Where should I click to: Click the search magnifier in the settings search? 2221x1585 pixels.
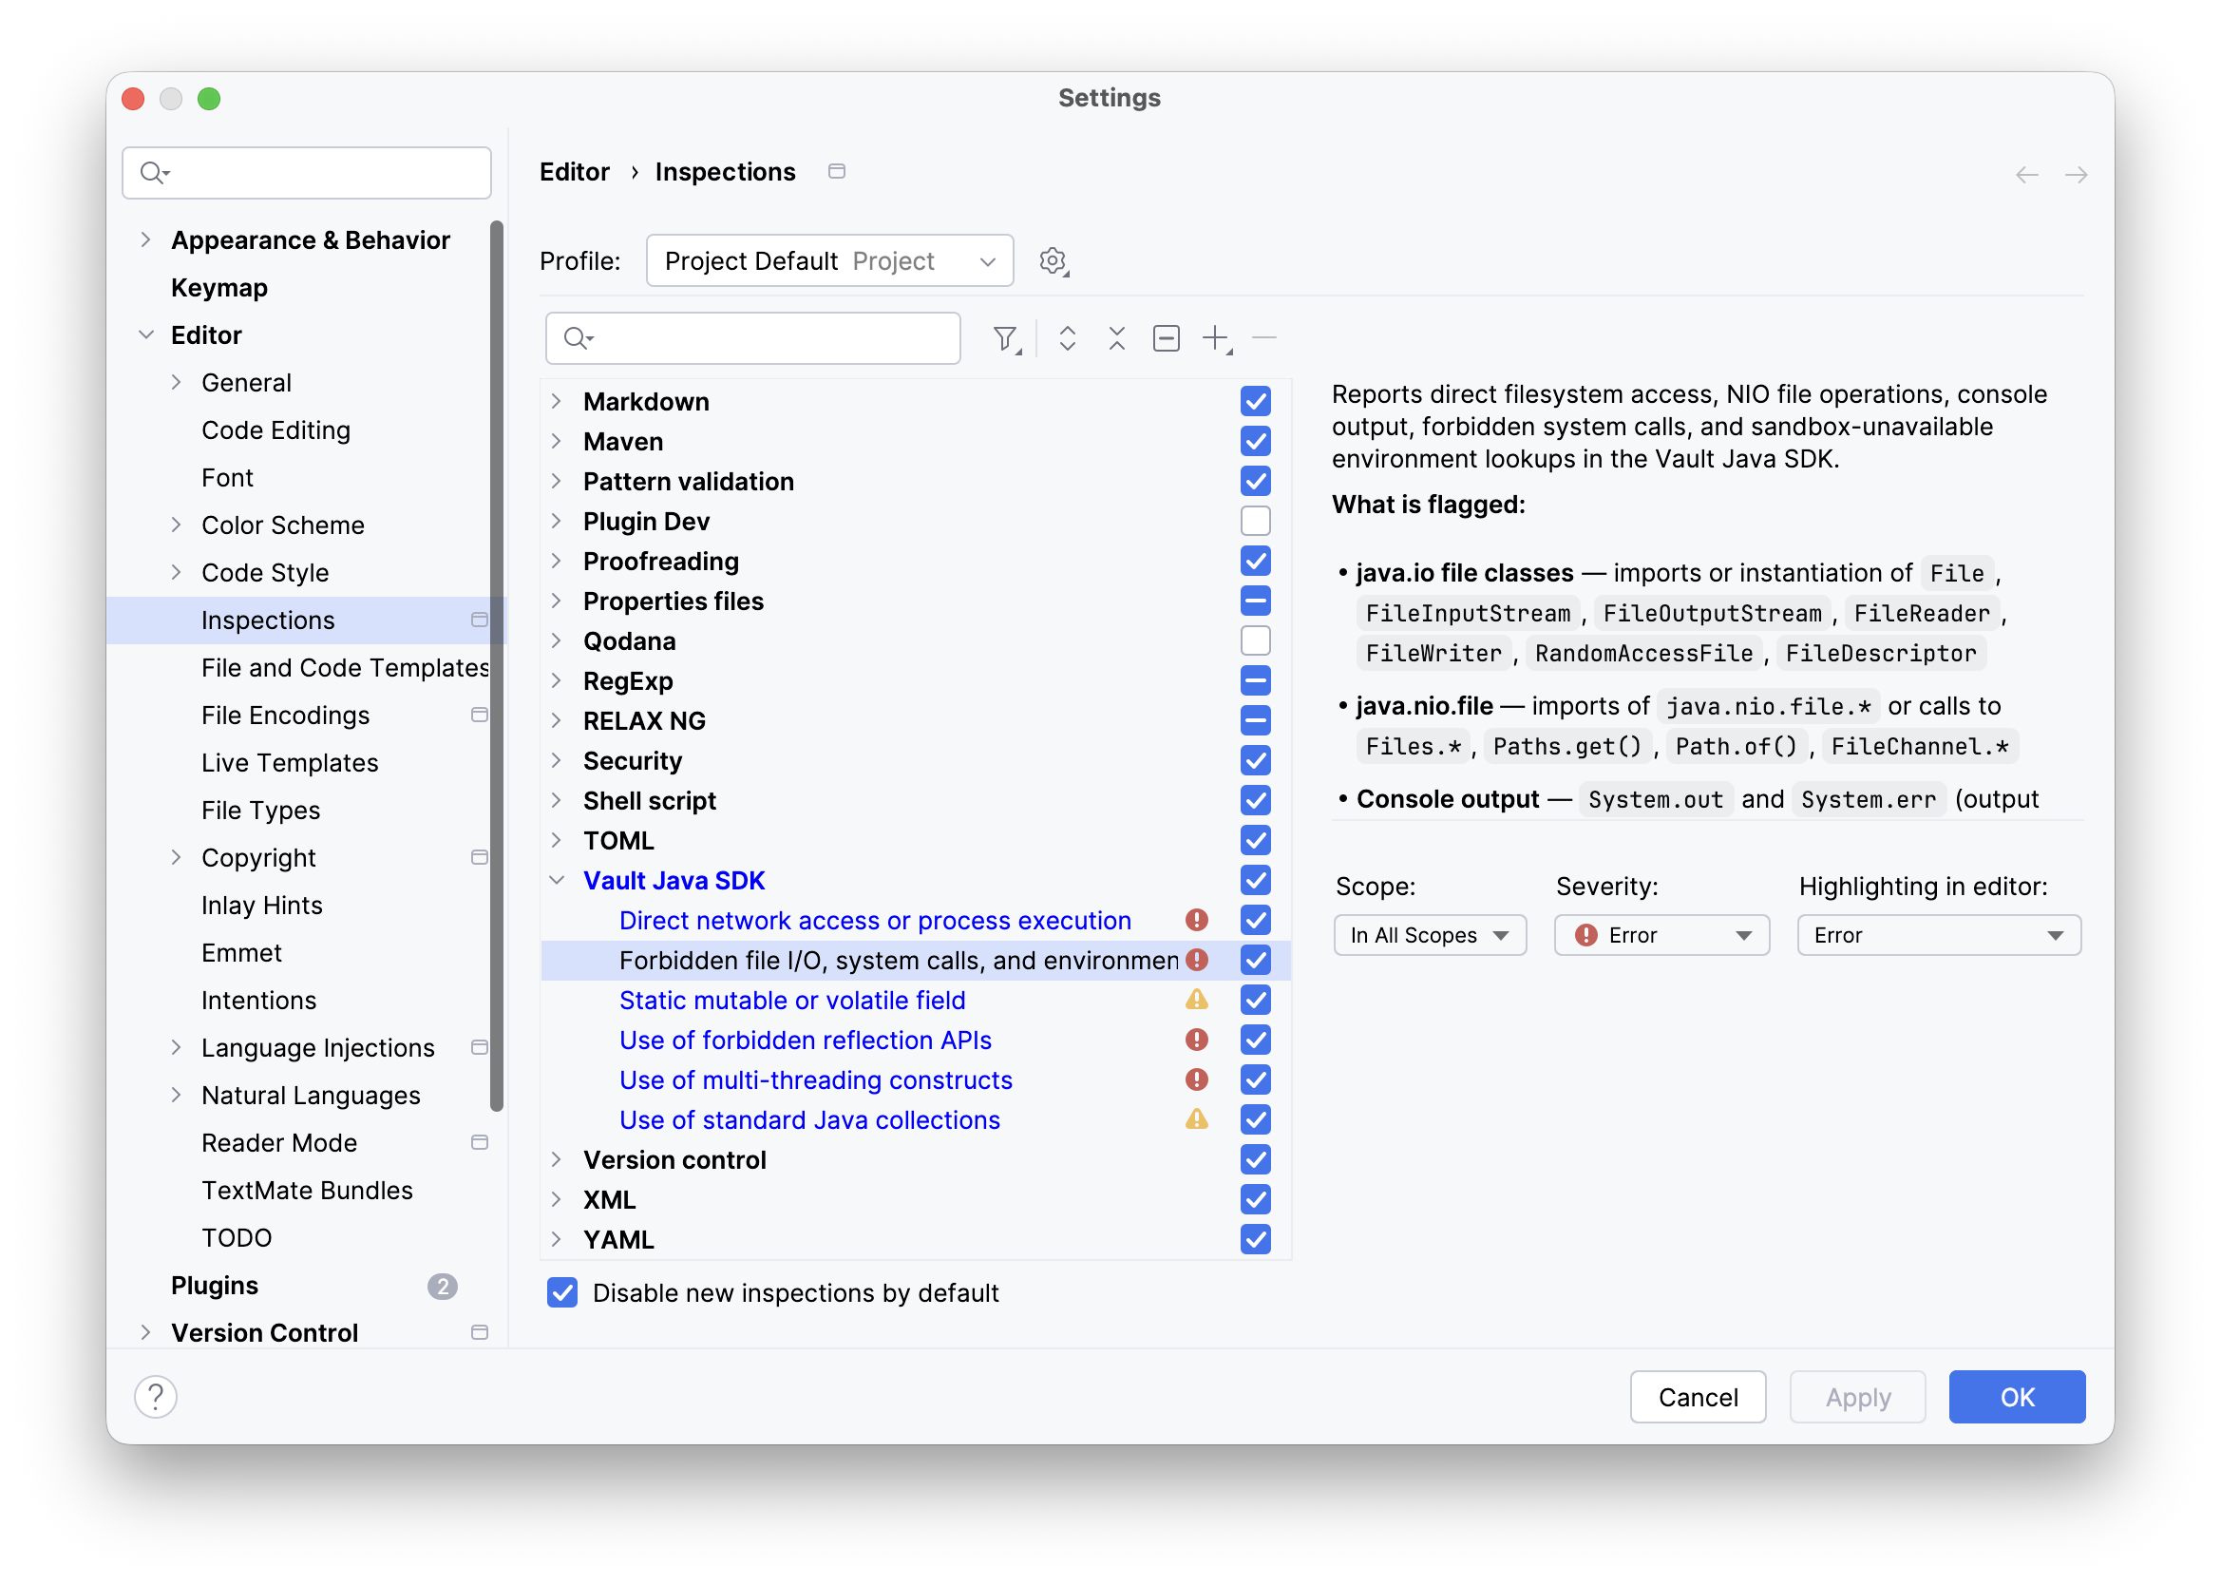(154, 173)
